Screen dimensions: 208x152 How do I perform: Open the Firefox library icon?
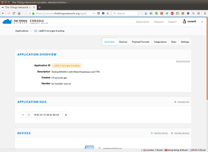click(151, 13)
